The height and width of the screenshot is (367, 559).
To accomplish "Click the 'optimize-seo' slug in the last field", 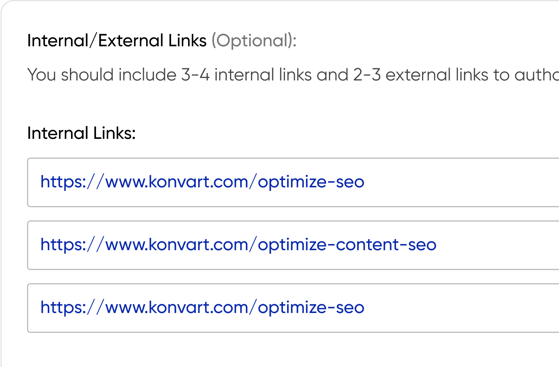I will pyautogui.click(x=311, y=308).
